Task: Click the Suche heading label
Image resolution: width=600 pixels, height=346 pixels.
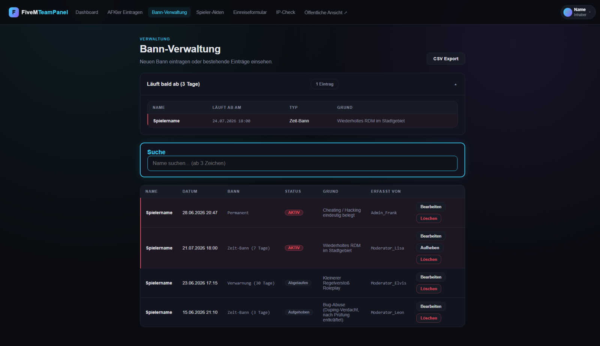Action: coord(156,152)
